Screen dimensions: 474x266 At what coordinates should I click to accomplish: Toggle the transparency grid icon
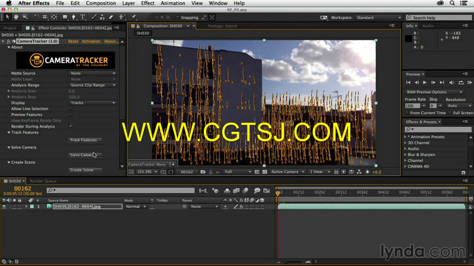click(265, 172)
